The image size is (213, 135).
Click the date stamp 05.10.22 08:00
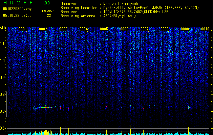point(17,16)
